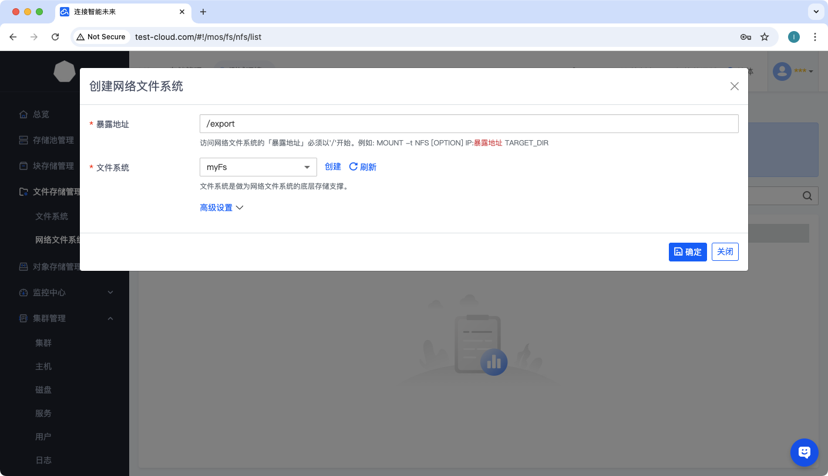828x476 pixels.
Task: Open the myFs file system dropdown
Action: point(258,167)
